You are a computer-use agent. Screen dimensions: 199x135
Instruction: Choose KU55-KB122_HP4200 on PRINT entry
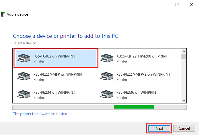tap(140, 58)
